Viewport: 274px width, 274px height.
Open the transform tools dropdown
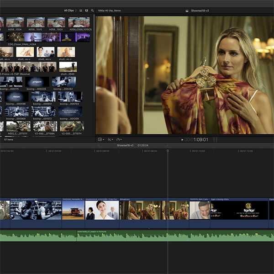(x=110, y=139)
